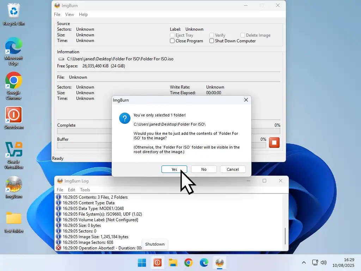This screenshot has width=361, height=271.
Task: Close the ImgBurn Log window
Action: (x=280, y=181)
